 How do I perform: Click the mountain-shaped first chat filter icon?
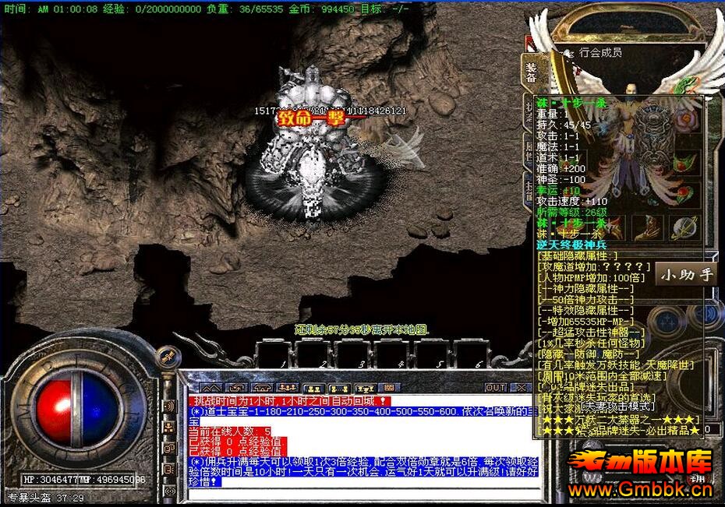point(210,387)
